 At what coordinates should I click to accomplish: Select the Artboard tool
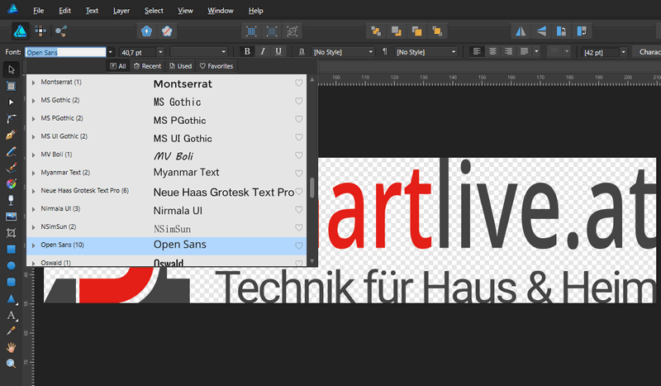pyautogui.click(x=12, y=86)
